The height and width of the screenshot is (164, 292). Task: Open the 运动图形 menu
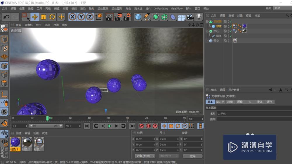(x=117, y=8)
